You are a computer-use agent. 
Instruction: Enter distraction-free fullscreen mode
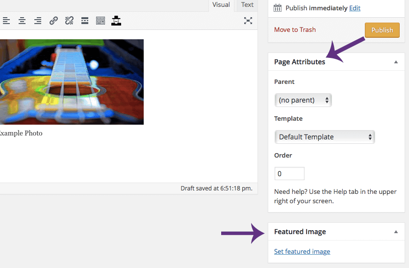(248, 21)
